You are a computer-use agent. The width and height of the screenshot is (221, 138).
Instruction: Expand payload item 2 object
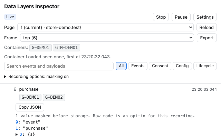(25, 134)
